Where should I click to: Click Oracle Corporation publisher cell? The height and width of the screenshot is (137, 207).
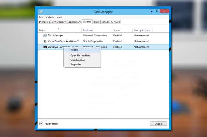(93, 41)
